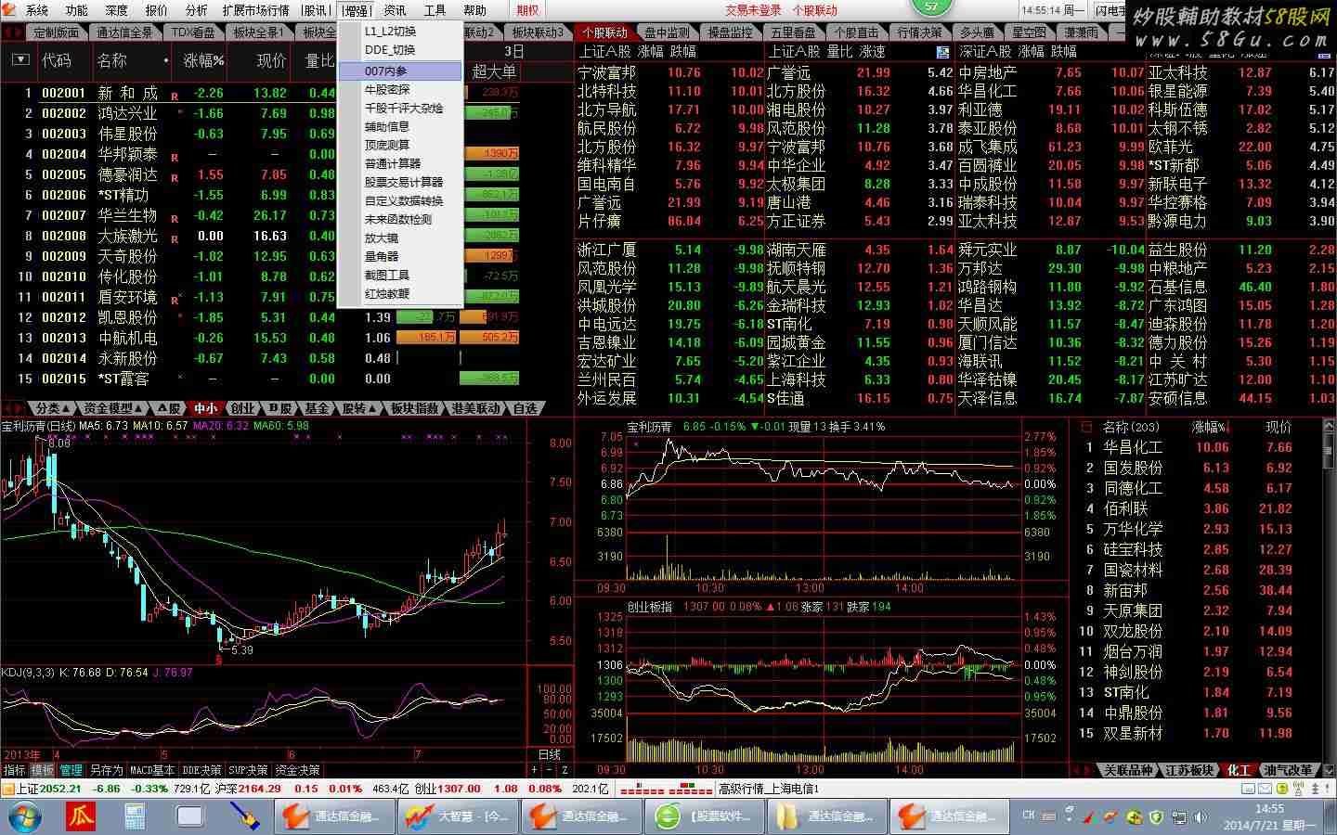Open the column dropdown left of 代码
This screenshot has width=1337, height=835.
click(20, 60)
